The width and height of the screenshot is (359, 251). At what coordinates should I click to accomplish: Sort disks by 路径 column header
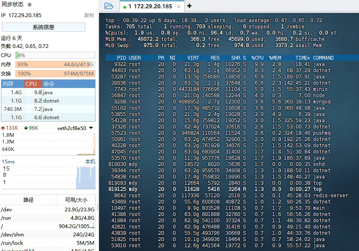point(28,200)
